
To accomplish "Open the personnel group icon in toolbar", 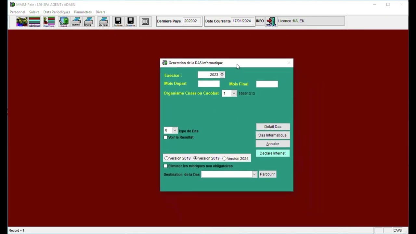I will [x=22, y=21].
